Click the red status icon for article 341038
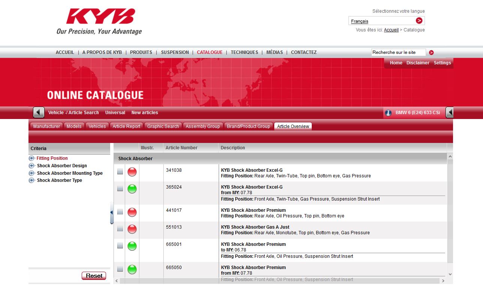 132,172
